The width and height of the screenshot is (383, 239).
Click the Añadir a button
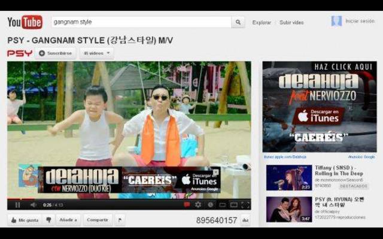(68, 220)
